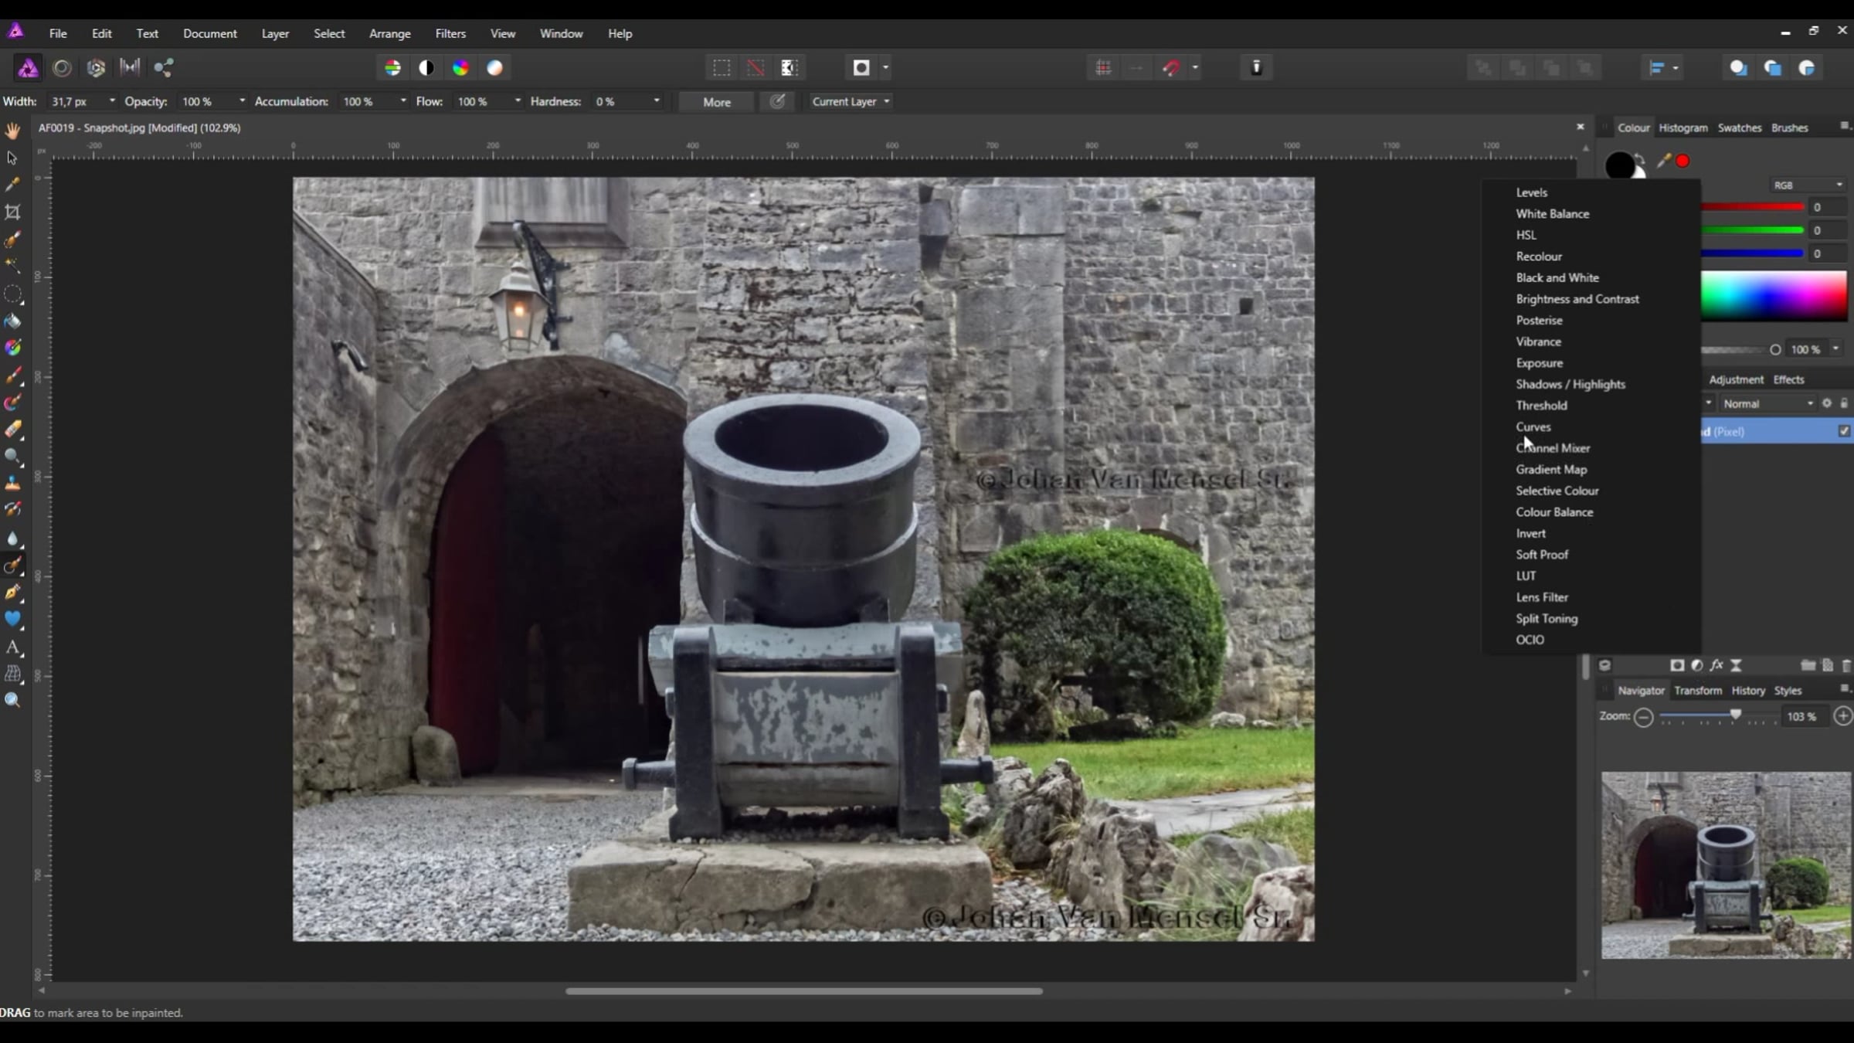Click the Zoom plus button in the Navigator
Viewport: 1854px width, 1043px height.
point(1843,716)
